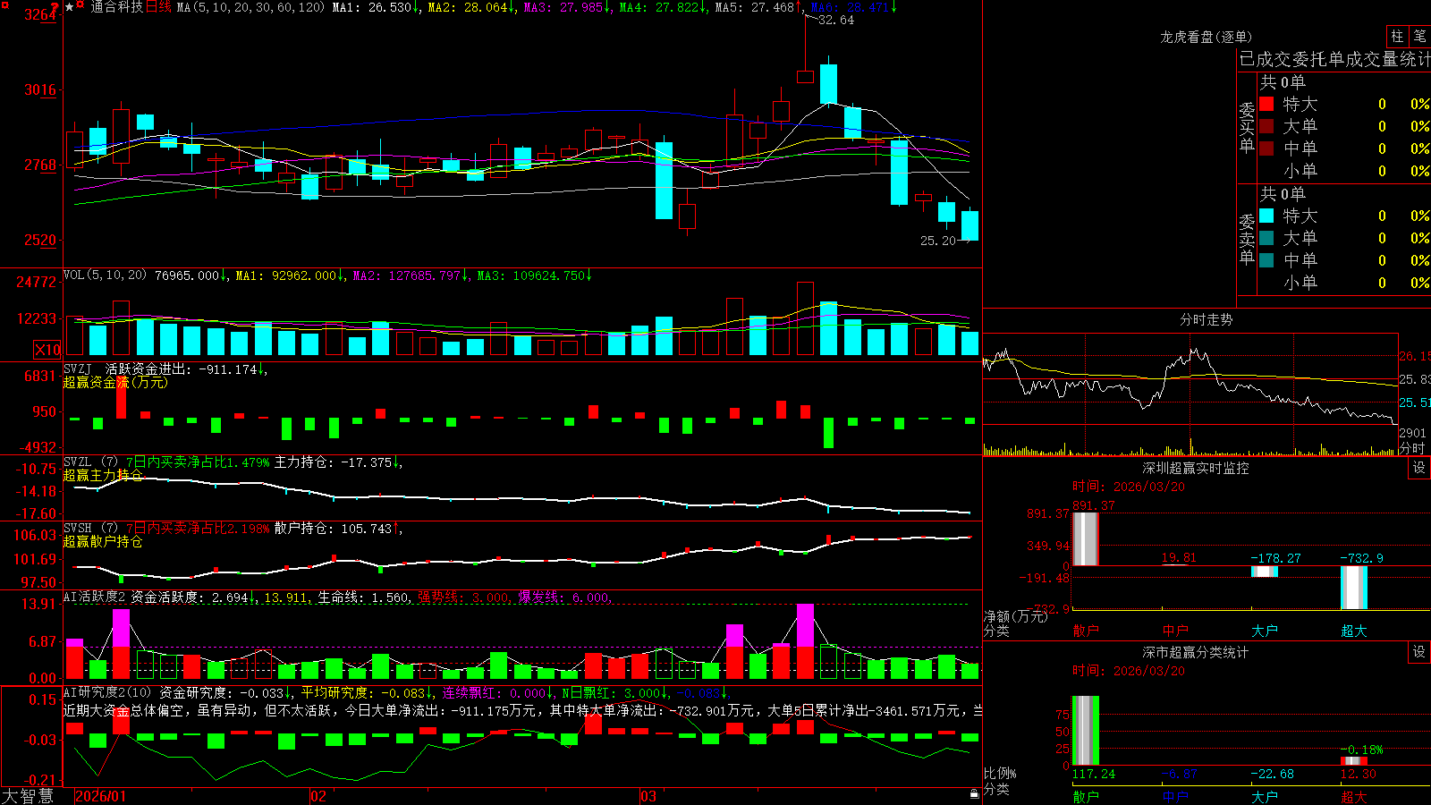Click the 大智慧 label at bottom-left

pos(27,796)
